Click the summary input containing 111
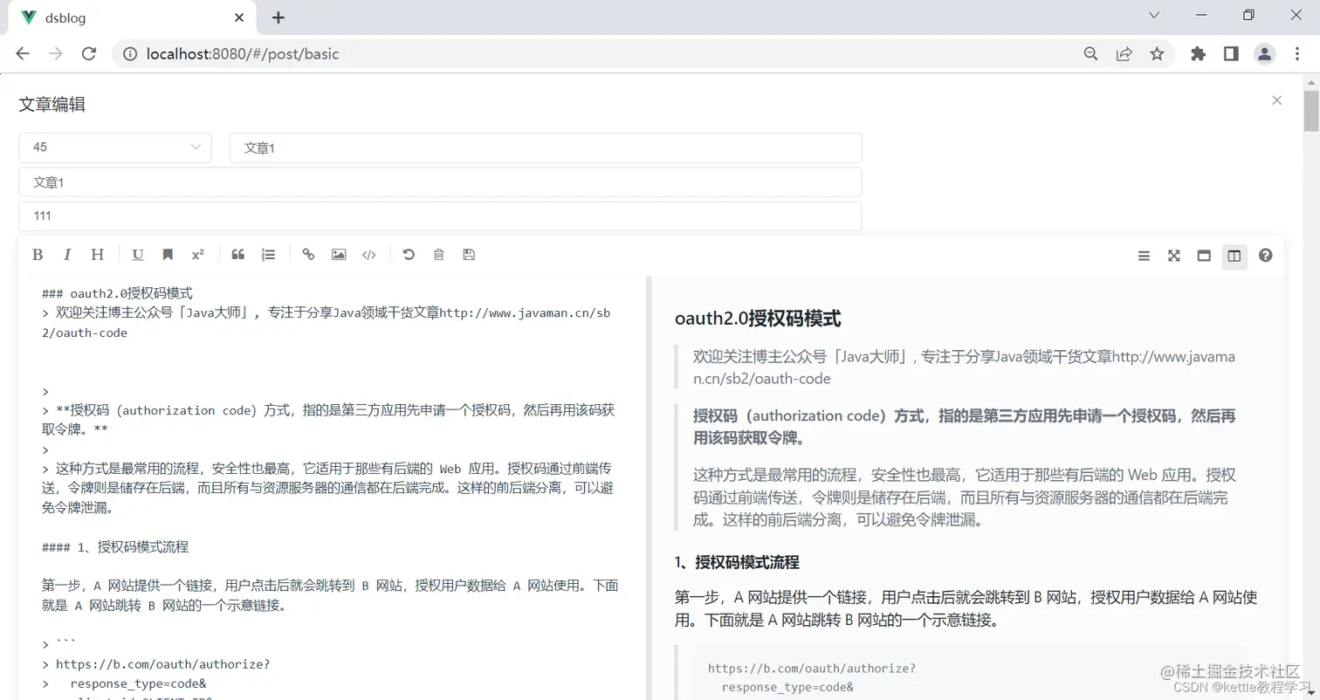The image size is (1320, 700). [439, 216]
